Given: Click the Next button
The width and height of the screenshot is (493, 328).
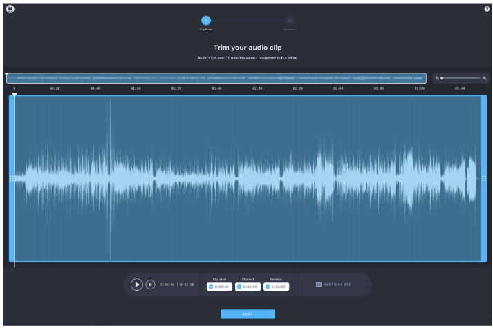Looking at the screenshot, I should pyautogui.click(x=248, y=314).
